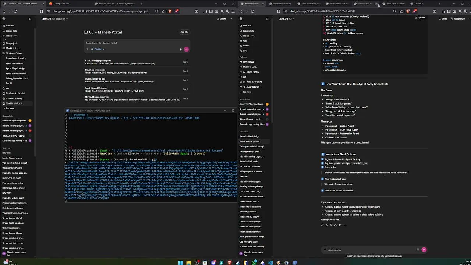471x265 pixels.
Task: Click the Copy code button on the code block
Action: pyautogui.click(x=421, y=18)
